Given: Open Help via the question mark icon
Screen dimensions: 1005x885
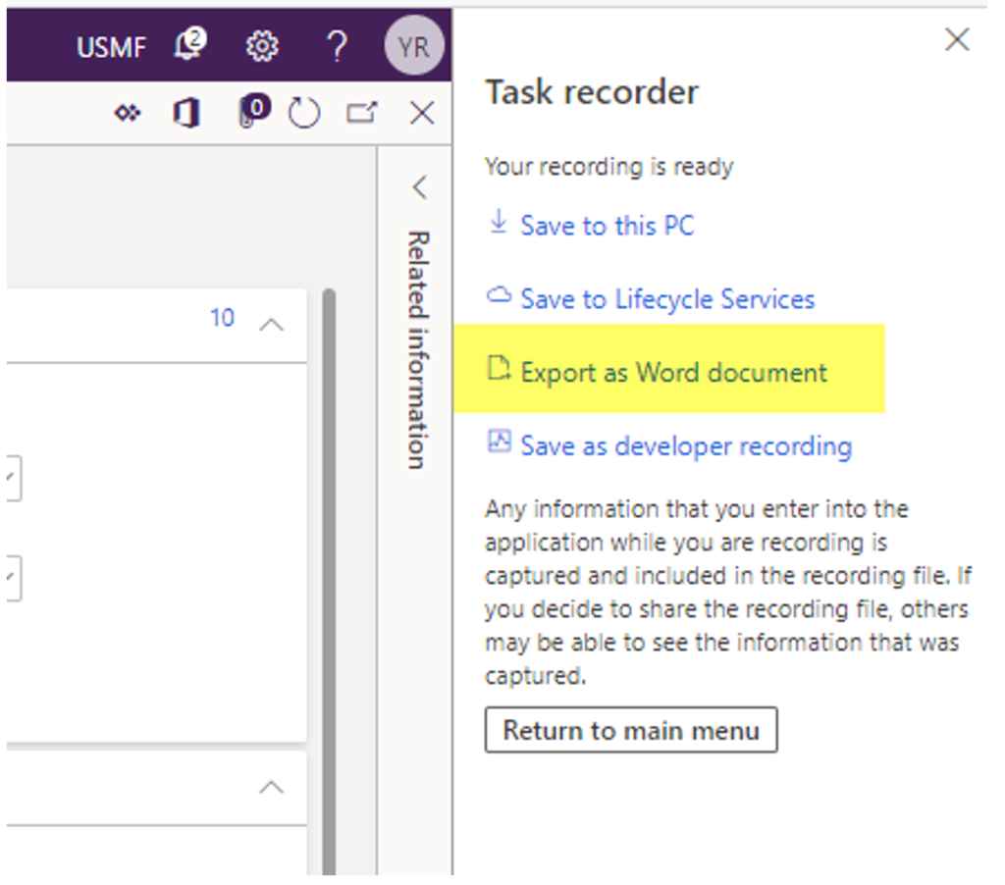Looking at the screenshot, I should [x=336, y=45].
